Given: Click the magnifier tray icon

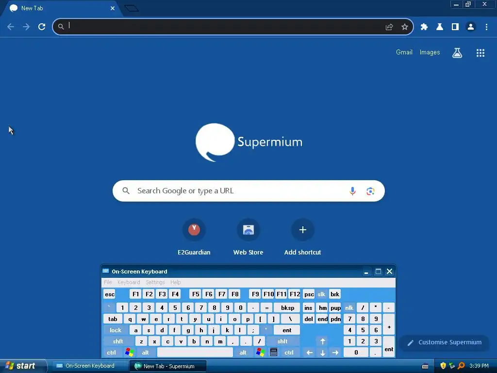Looking at the screenshot, I should (x=461, y=366).
